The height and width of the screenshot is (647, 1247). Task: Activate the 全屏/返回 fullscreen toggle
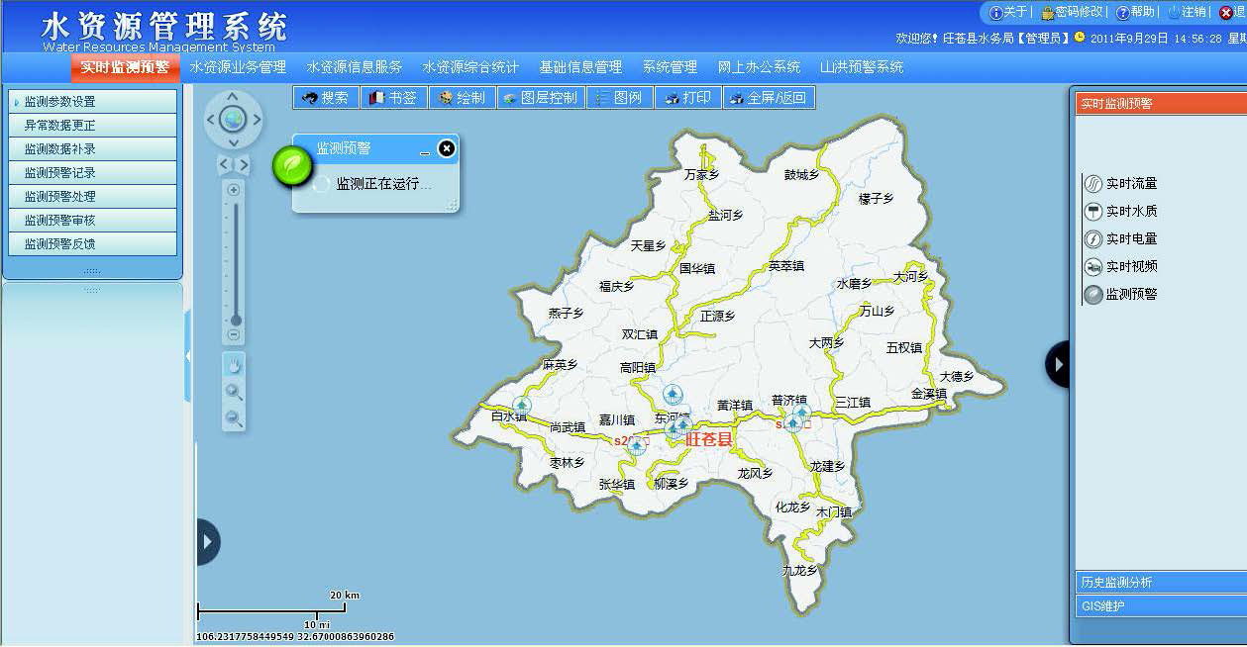[772, 97]
